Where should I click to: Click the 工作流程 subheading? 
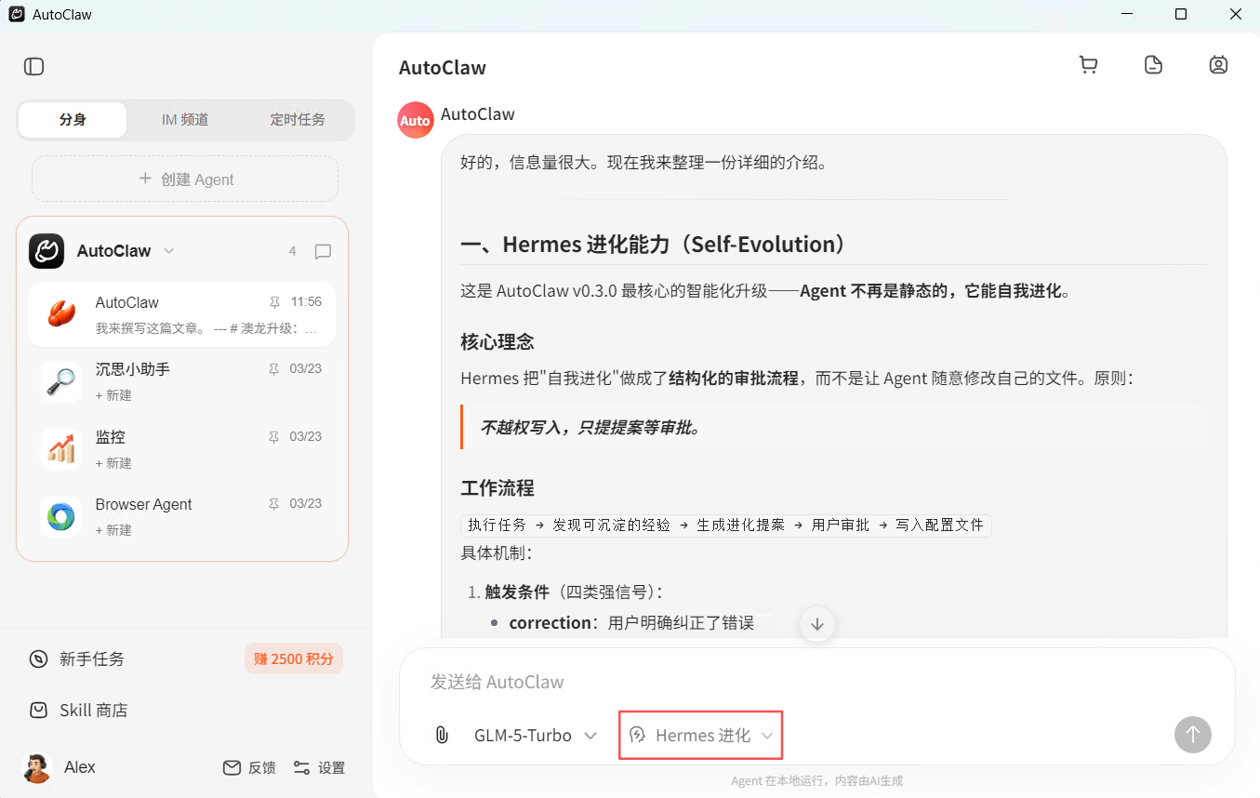(x=497, y=488)
